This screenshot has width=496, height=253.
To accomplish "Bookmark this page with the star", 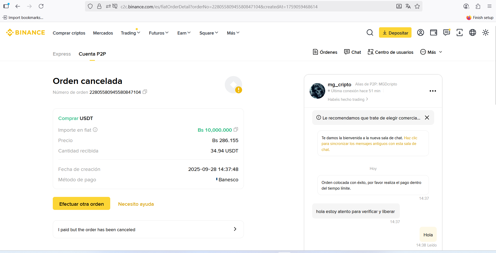I will pyautogui.click(x=417, y=6).
